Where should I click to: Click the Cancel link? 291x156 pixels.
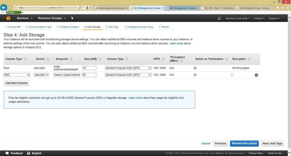click(x=206, y=144)
